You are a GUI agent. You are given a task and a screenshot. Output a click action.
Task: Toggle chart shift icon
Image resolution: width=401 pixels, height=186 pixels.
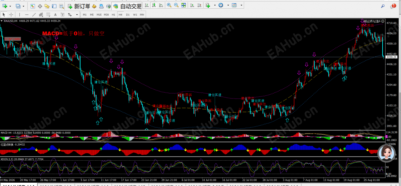(x=199, y=5)
